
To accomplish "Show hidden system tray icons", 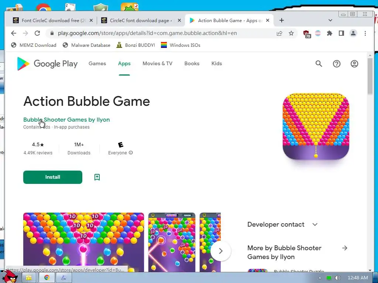I will tap(320, 278).
